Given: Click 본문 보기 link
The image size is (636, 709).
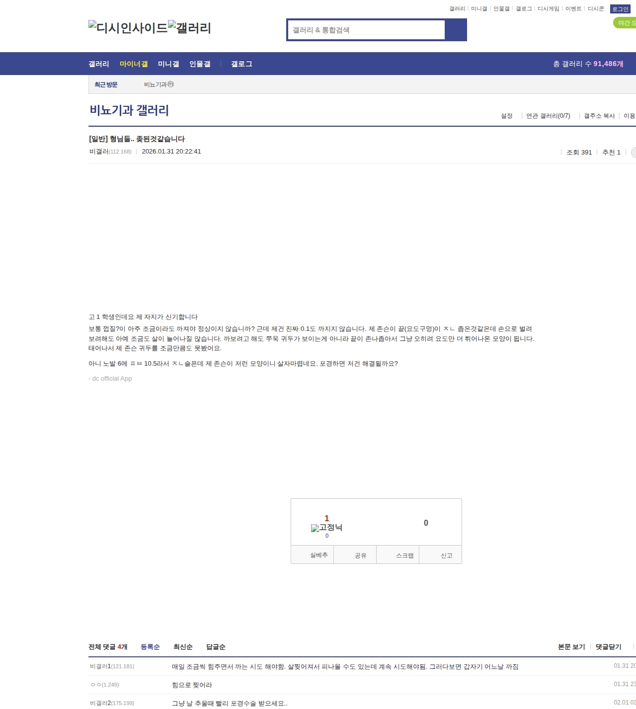Looking at the screenshot, I should tap(571, 647).
